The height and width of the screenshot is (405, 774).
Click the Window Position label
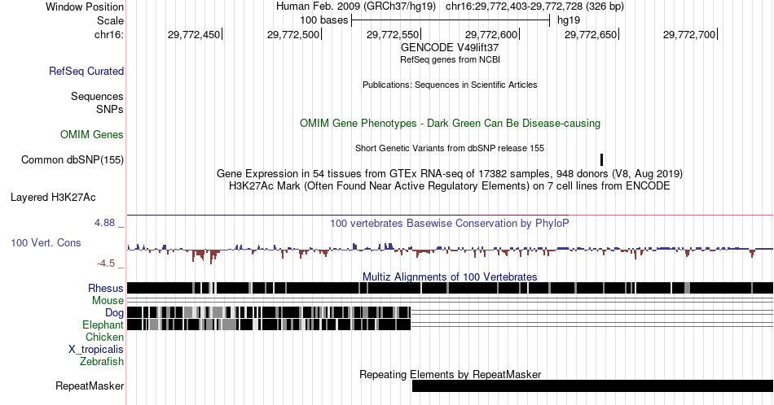click(85, 7)
